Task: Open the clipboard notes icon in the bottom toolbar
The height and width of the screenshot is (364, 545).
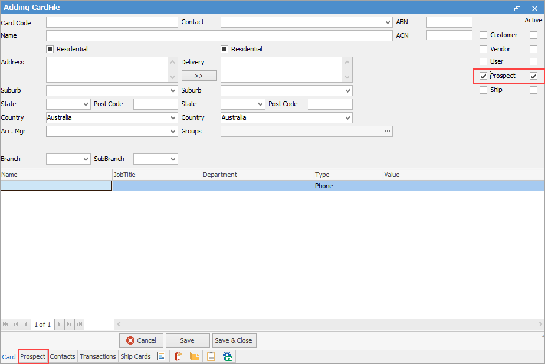Action: (x=211, y=356)
